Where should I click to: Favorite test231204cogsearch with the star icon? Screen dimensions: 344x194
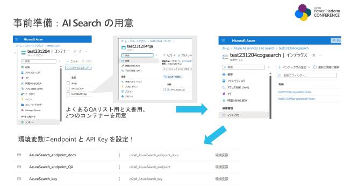tap(314, 55)
